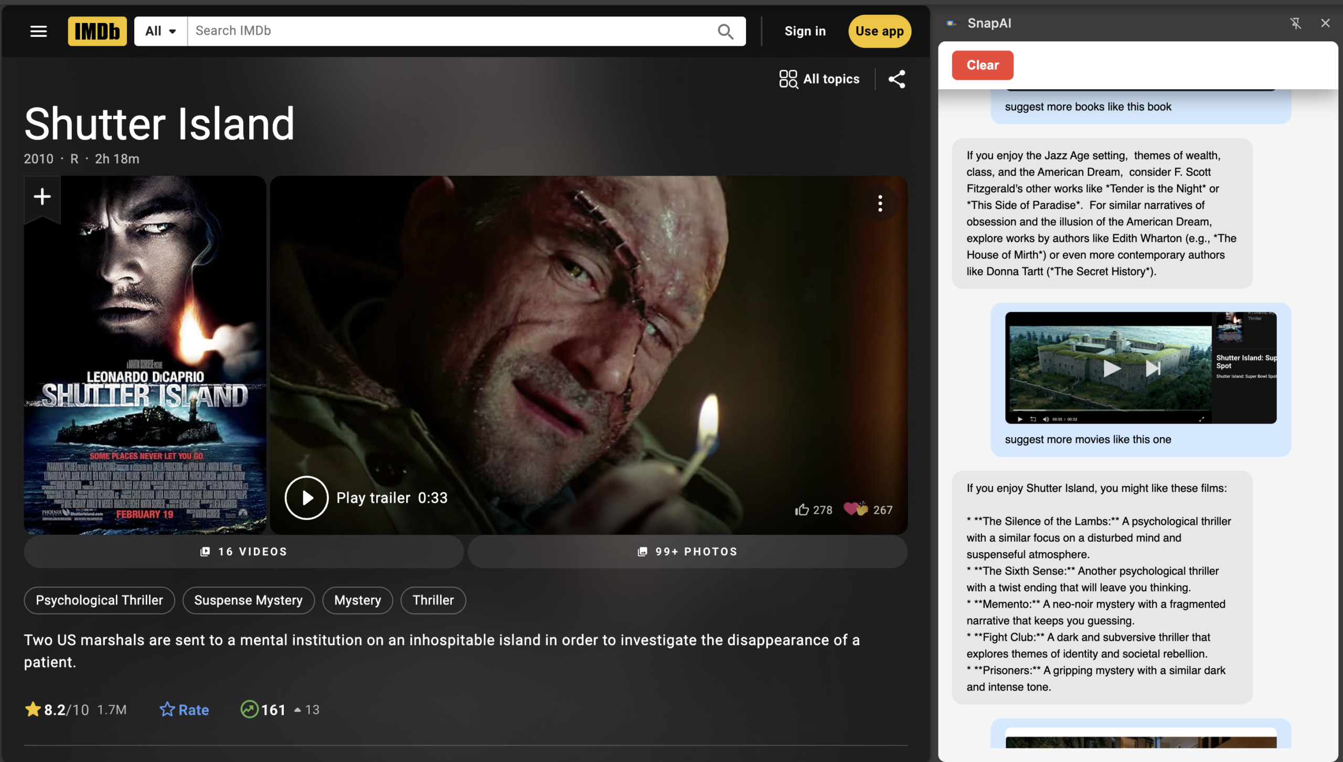Click the green popularity trend icon
This screenshot has height=762, width=1343.
pos(249,709)
